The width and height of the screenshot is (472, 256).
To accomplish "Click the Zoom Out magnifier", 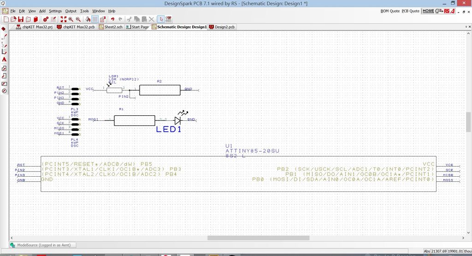I will click(x=78, y=19).
